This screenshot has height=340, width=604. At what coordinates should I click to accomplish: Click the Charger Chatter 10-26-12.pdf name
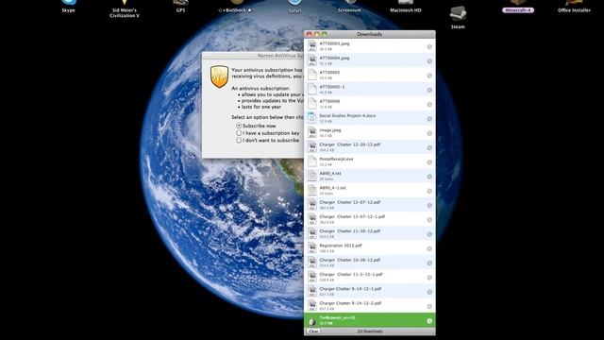(350, 260)
